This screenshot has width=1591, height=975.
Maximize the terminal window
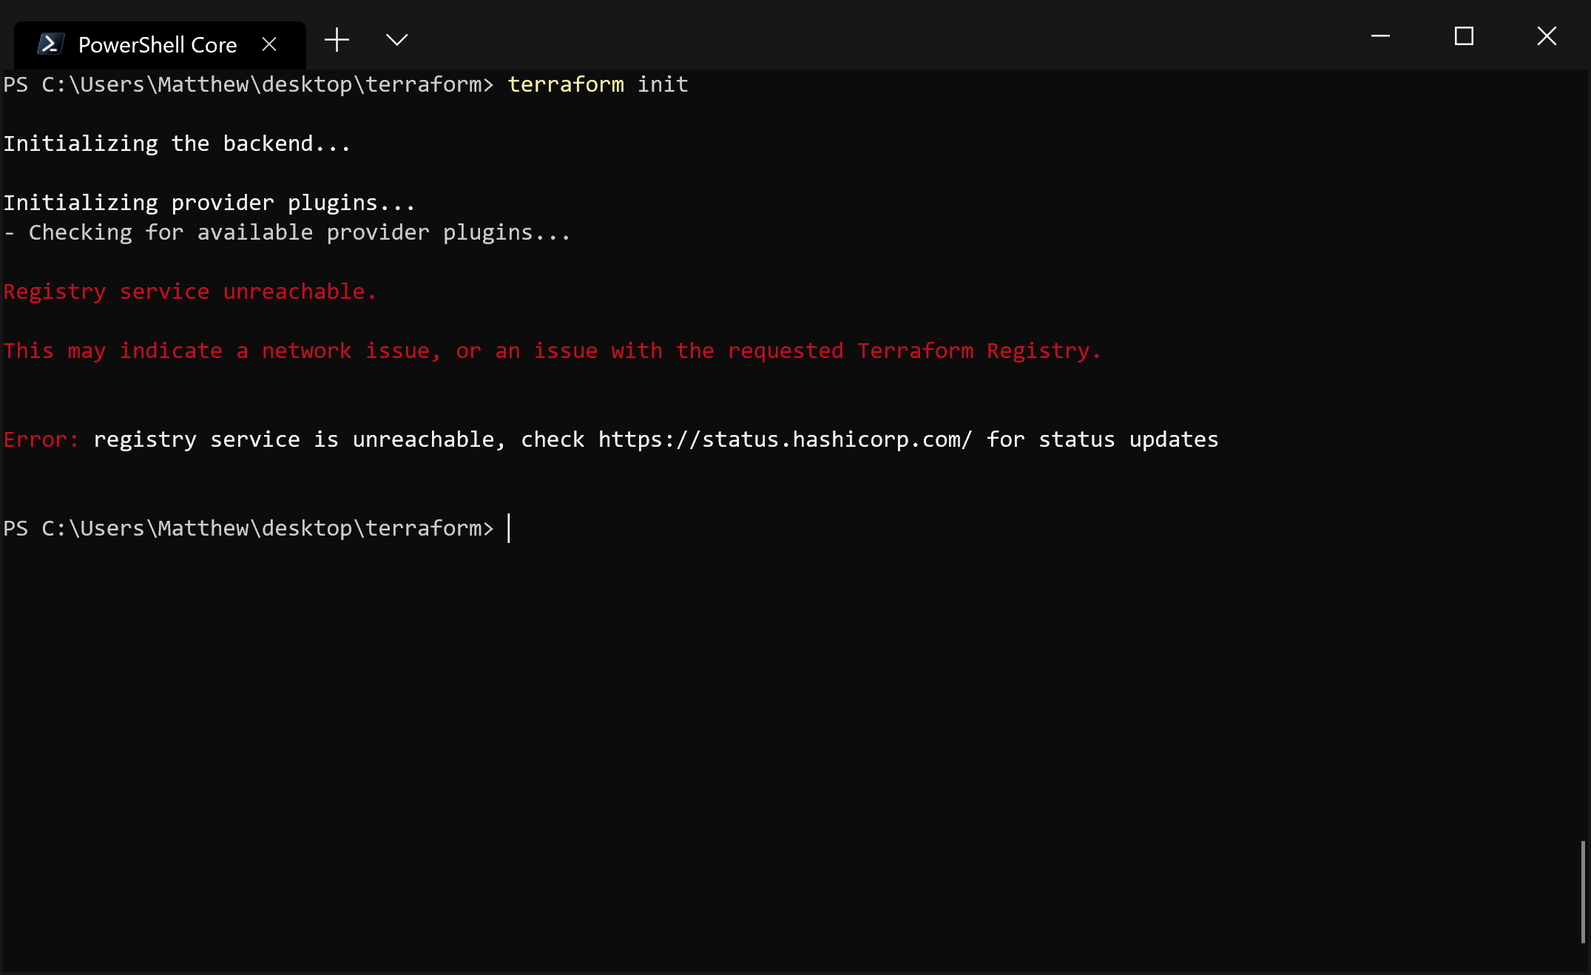(x=1464, y=36)
